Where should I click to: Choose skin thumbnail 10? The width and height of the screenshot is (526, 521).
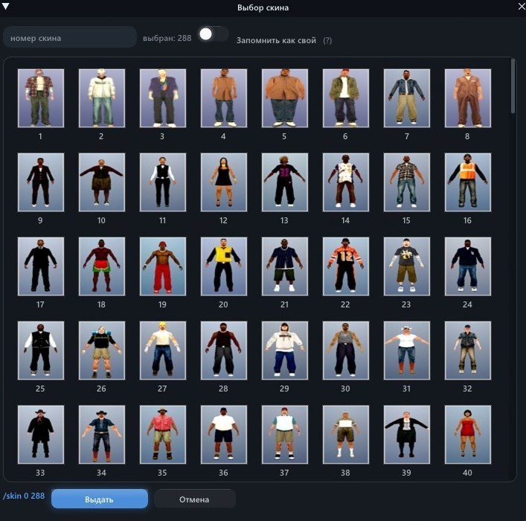(x=102, y=182)
